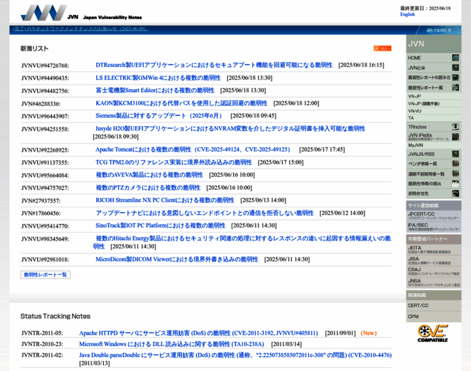Open the VN-JP (調整不能) sidebar item
Image resolution: width=471 pixels, height=371 pixels.
point(433,104)
